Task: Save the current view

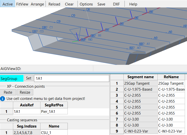Action: tap(101, 4)
